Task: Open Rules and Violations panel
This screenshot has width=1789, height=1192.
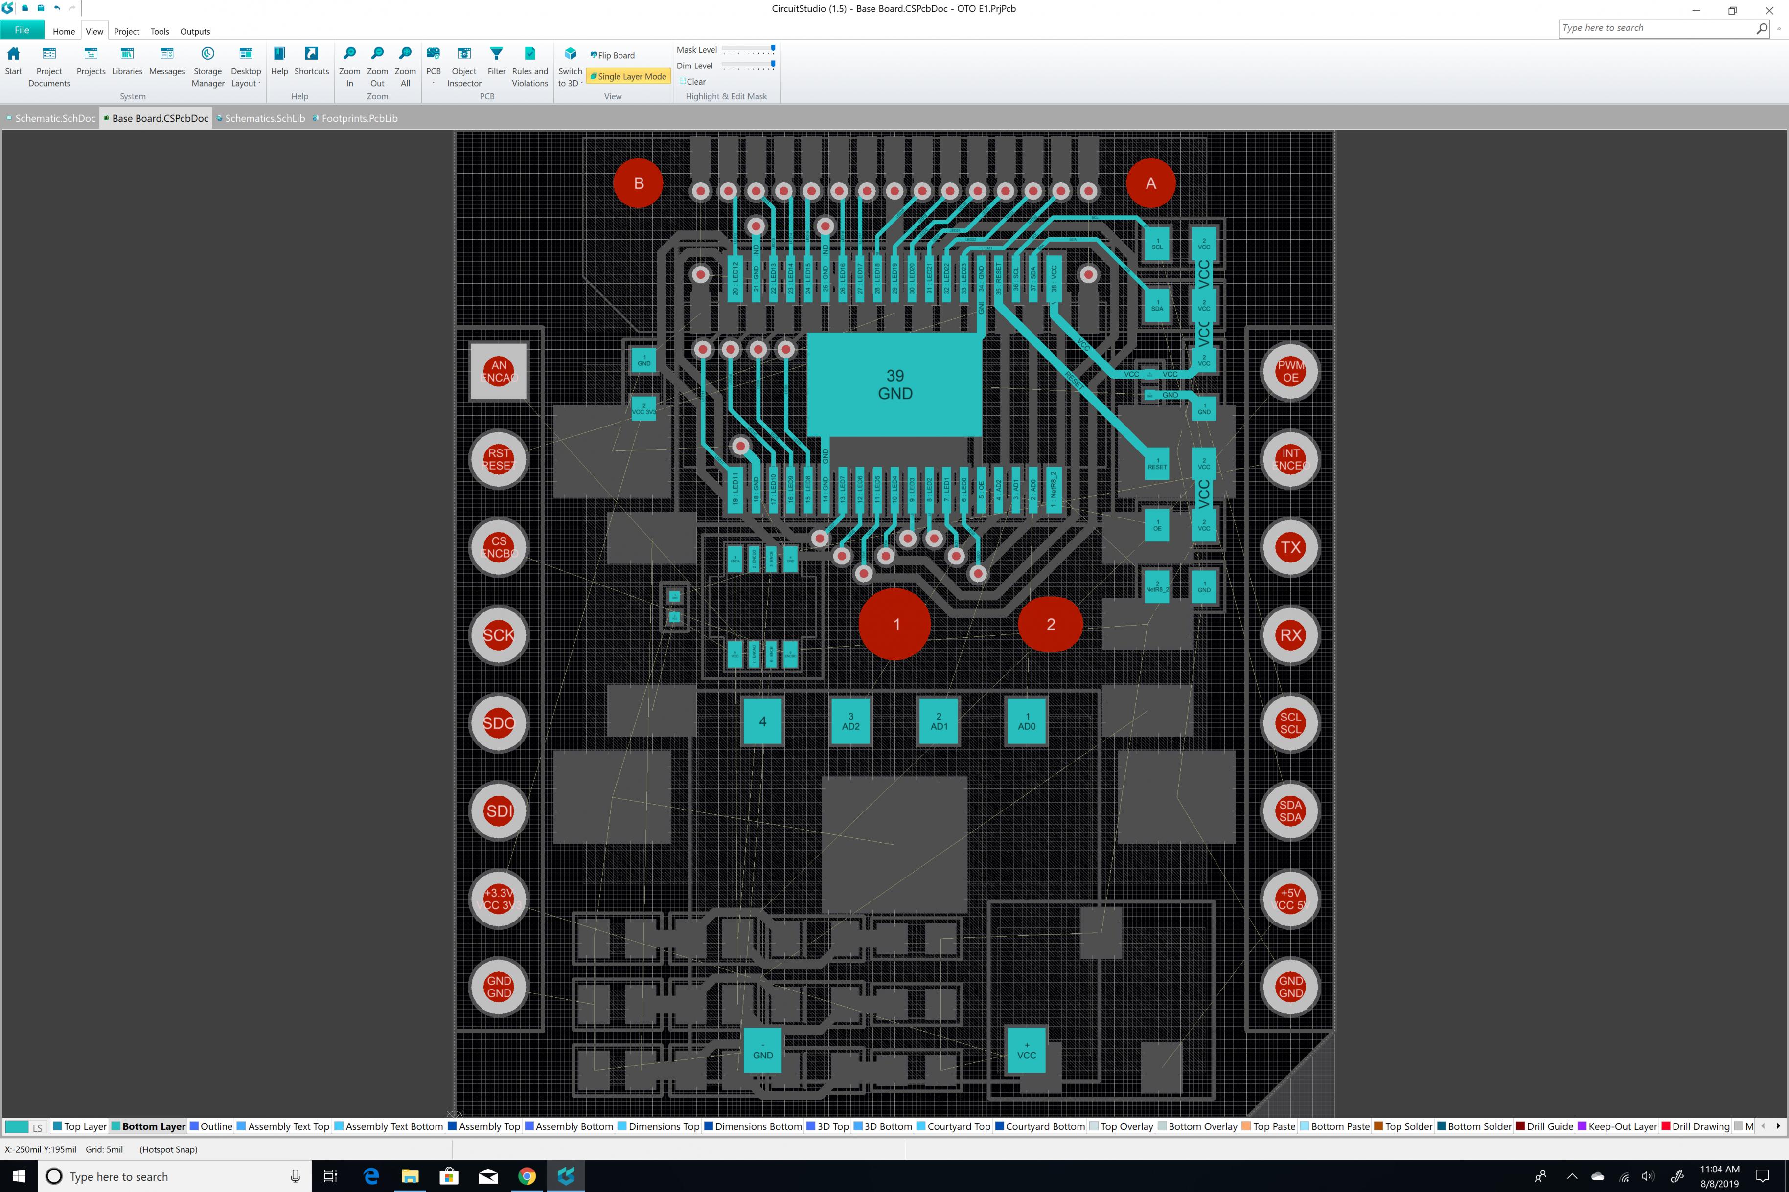Action: coord(530,67)
